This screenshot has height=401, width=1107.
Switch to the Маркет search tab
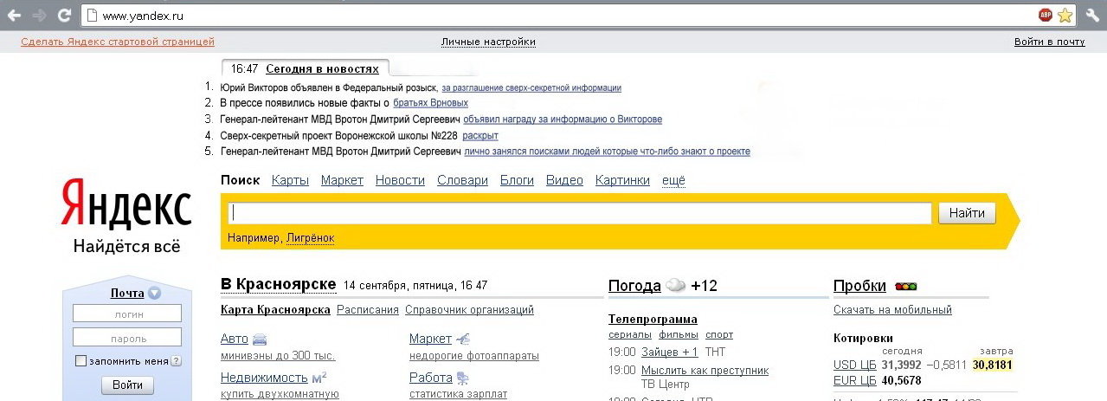point(342,180)
